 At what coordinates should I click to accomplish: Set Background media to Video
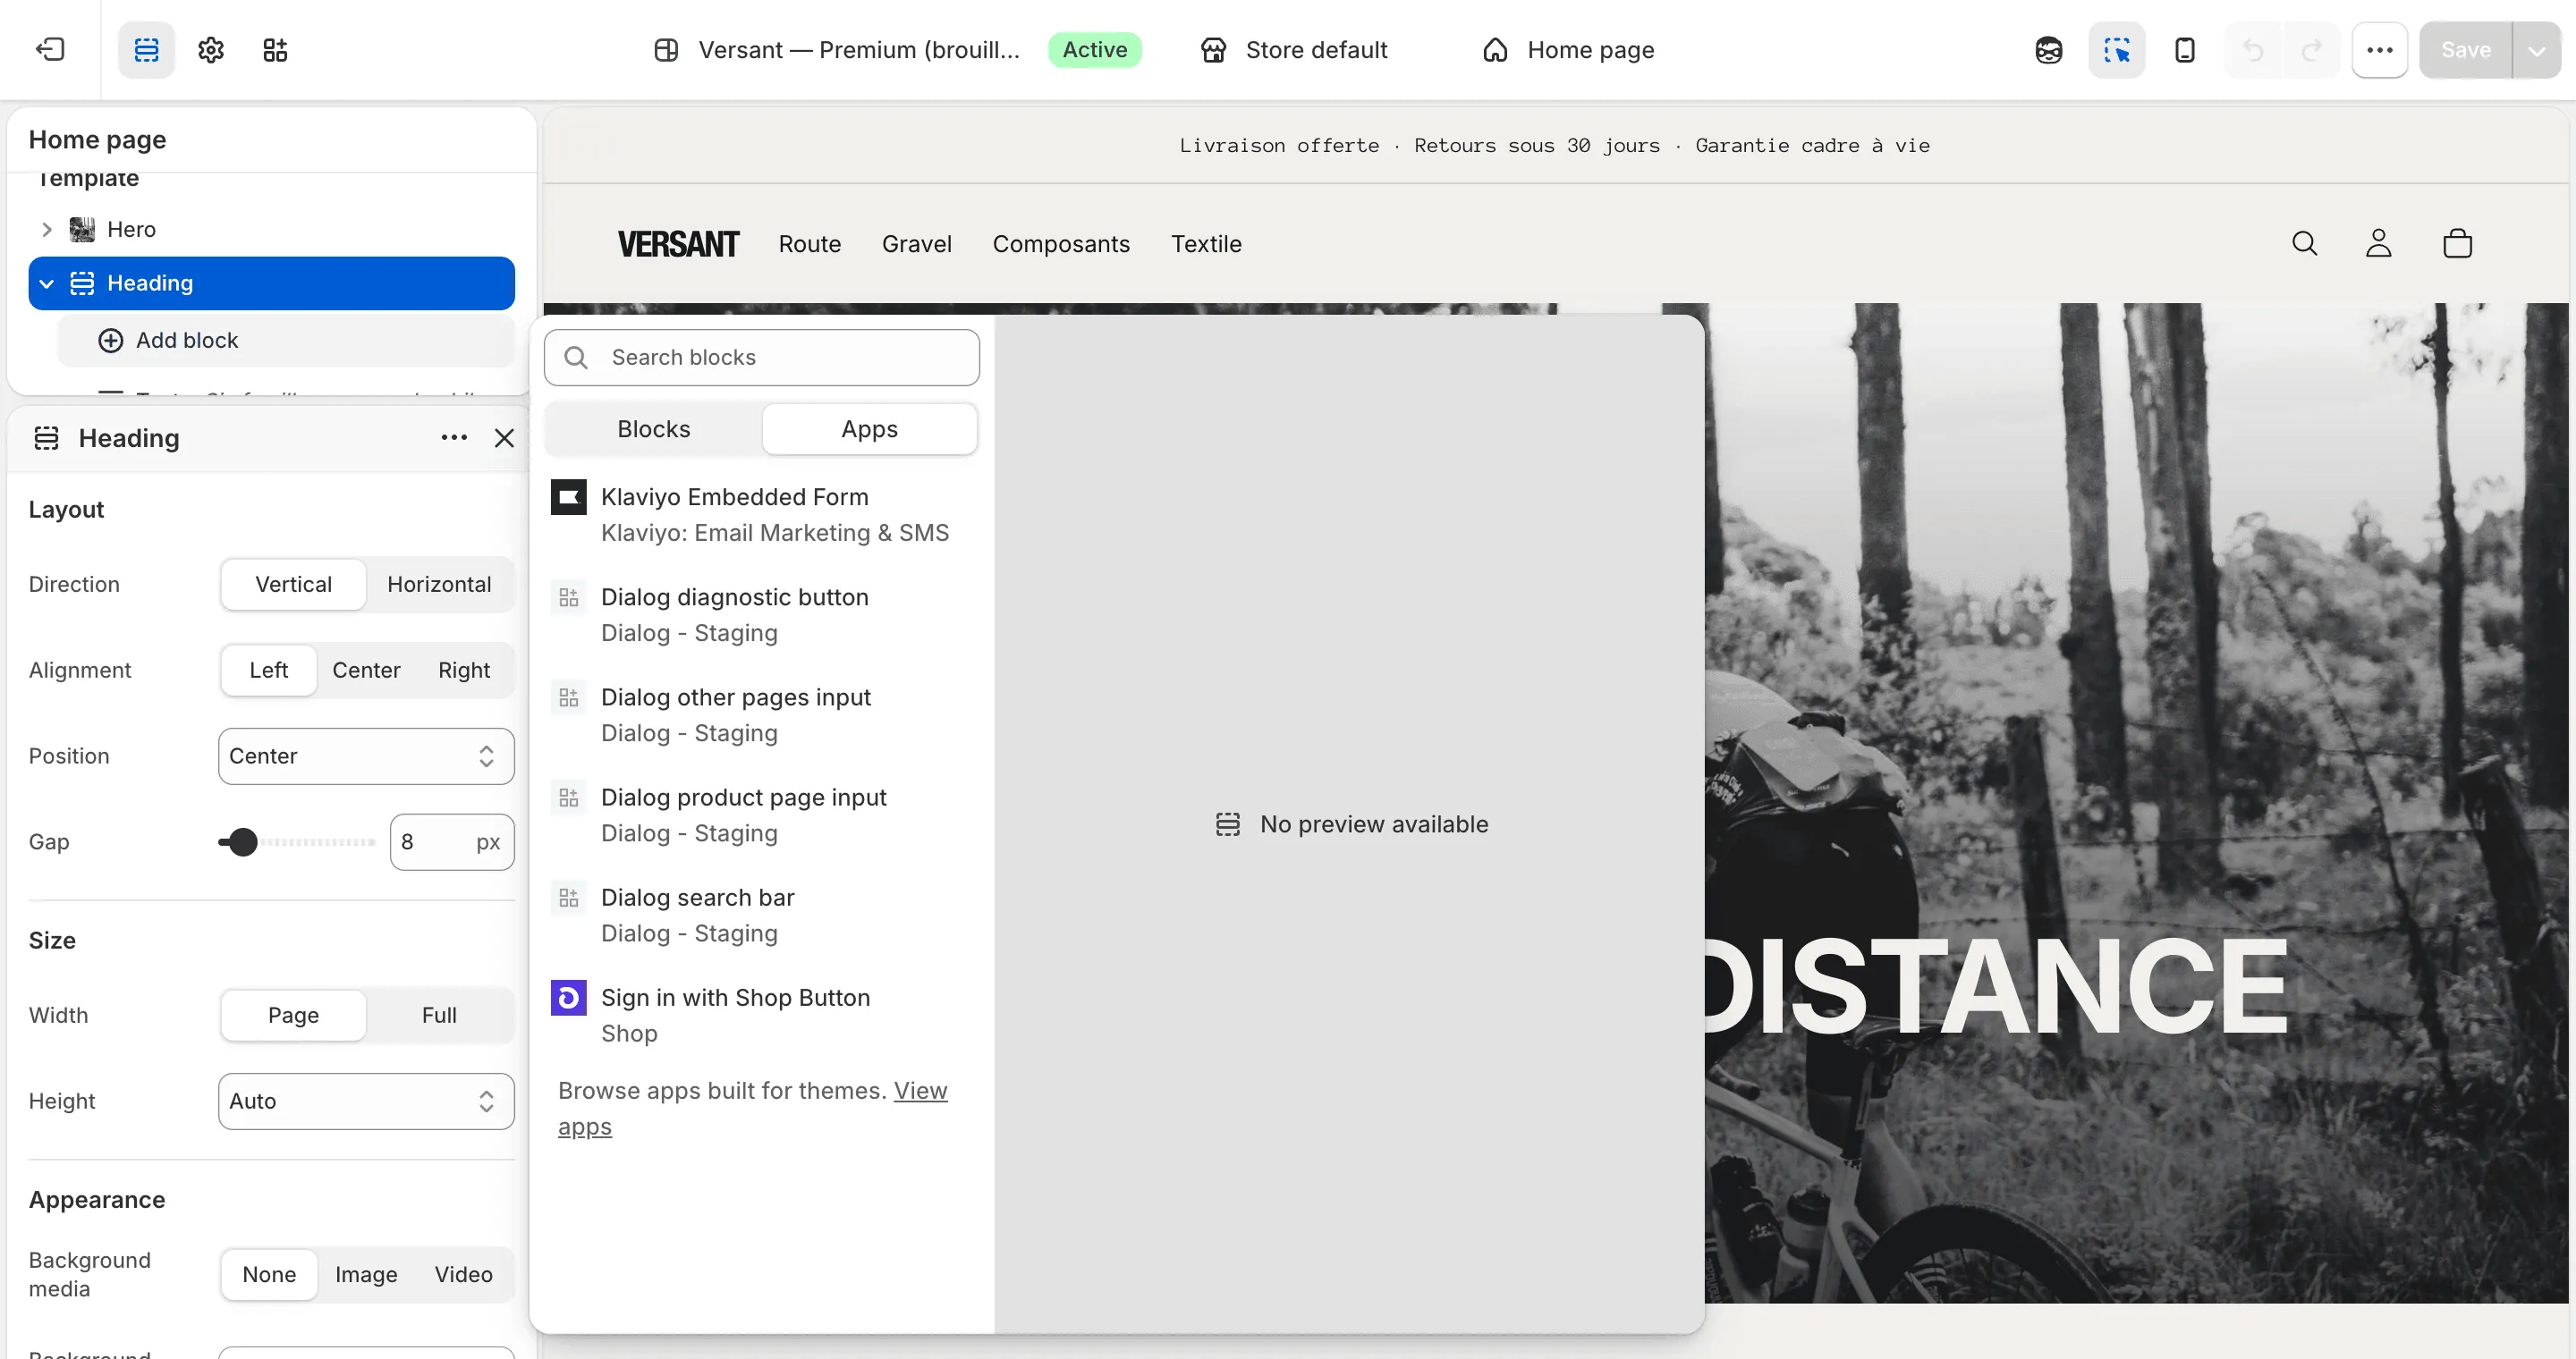[x=464, y=1274]
